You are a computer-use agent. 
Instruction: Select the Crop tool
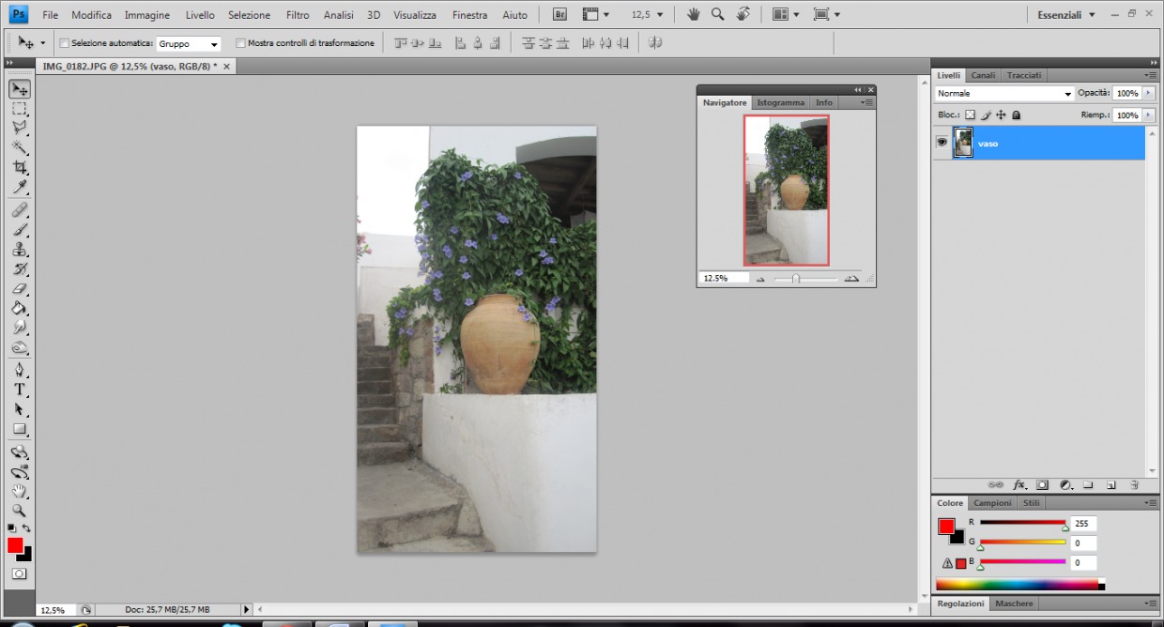[19, 167]
